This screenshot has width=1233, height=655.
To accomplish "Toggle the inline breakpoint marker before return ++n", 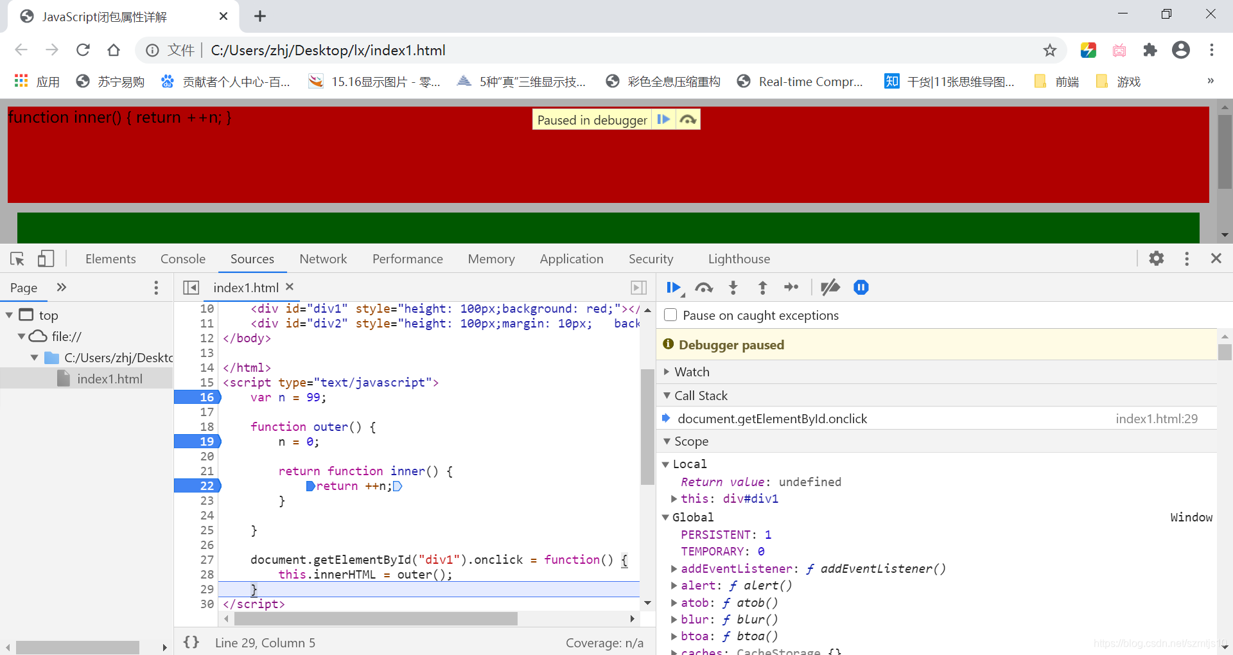I will (311, 486).
